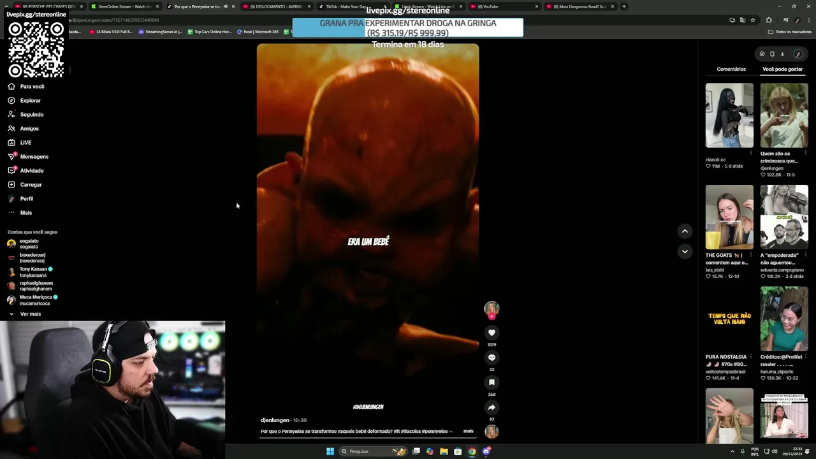
Task: Open options for PURA NOSTALGIA card
Action: point(751,357)
